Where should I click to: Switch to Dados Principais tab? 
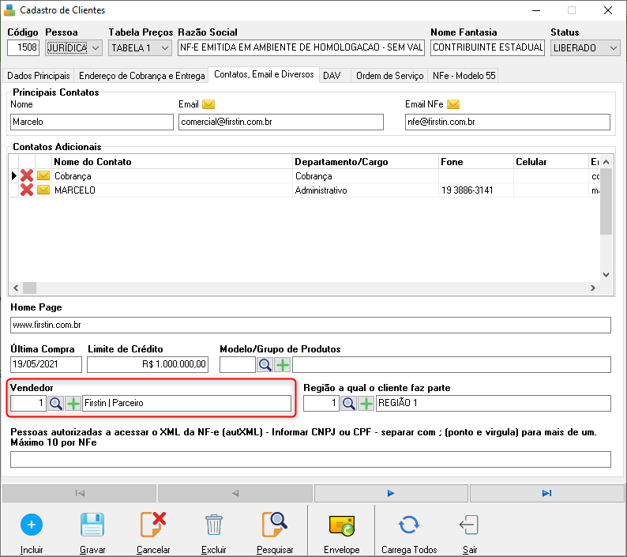point(39,76)
